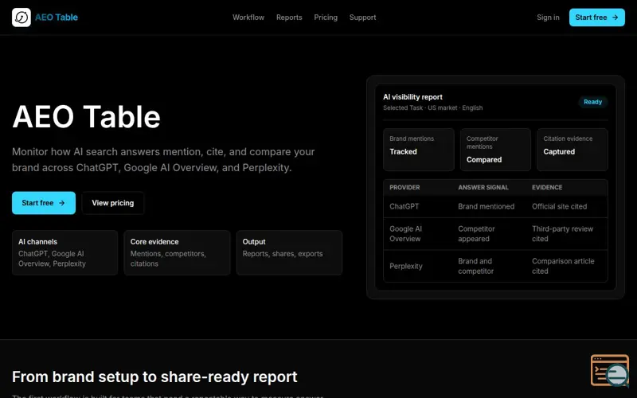
Task: Click the Official site cited cell
Action: tap(560, 206)
